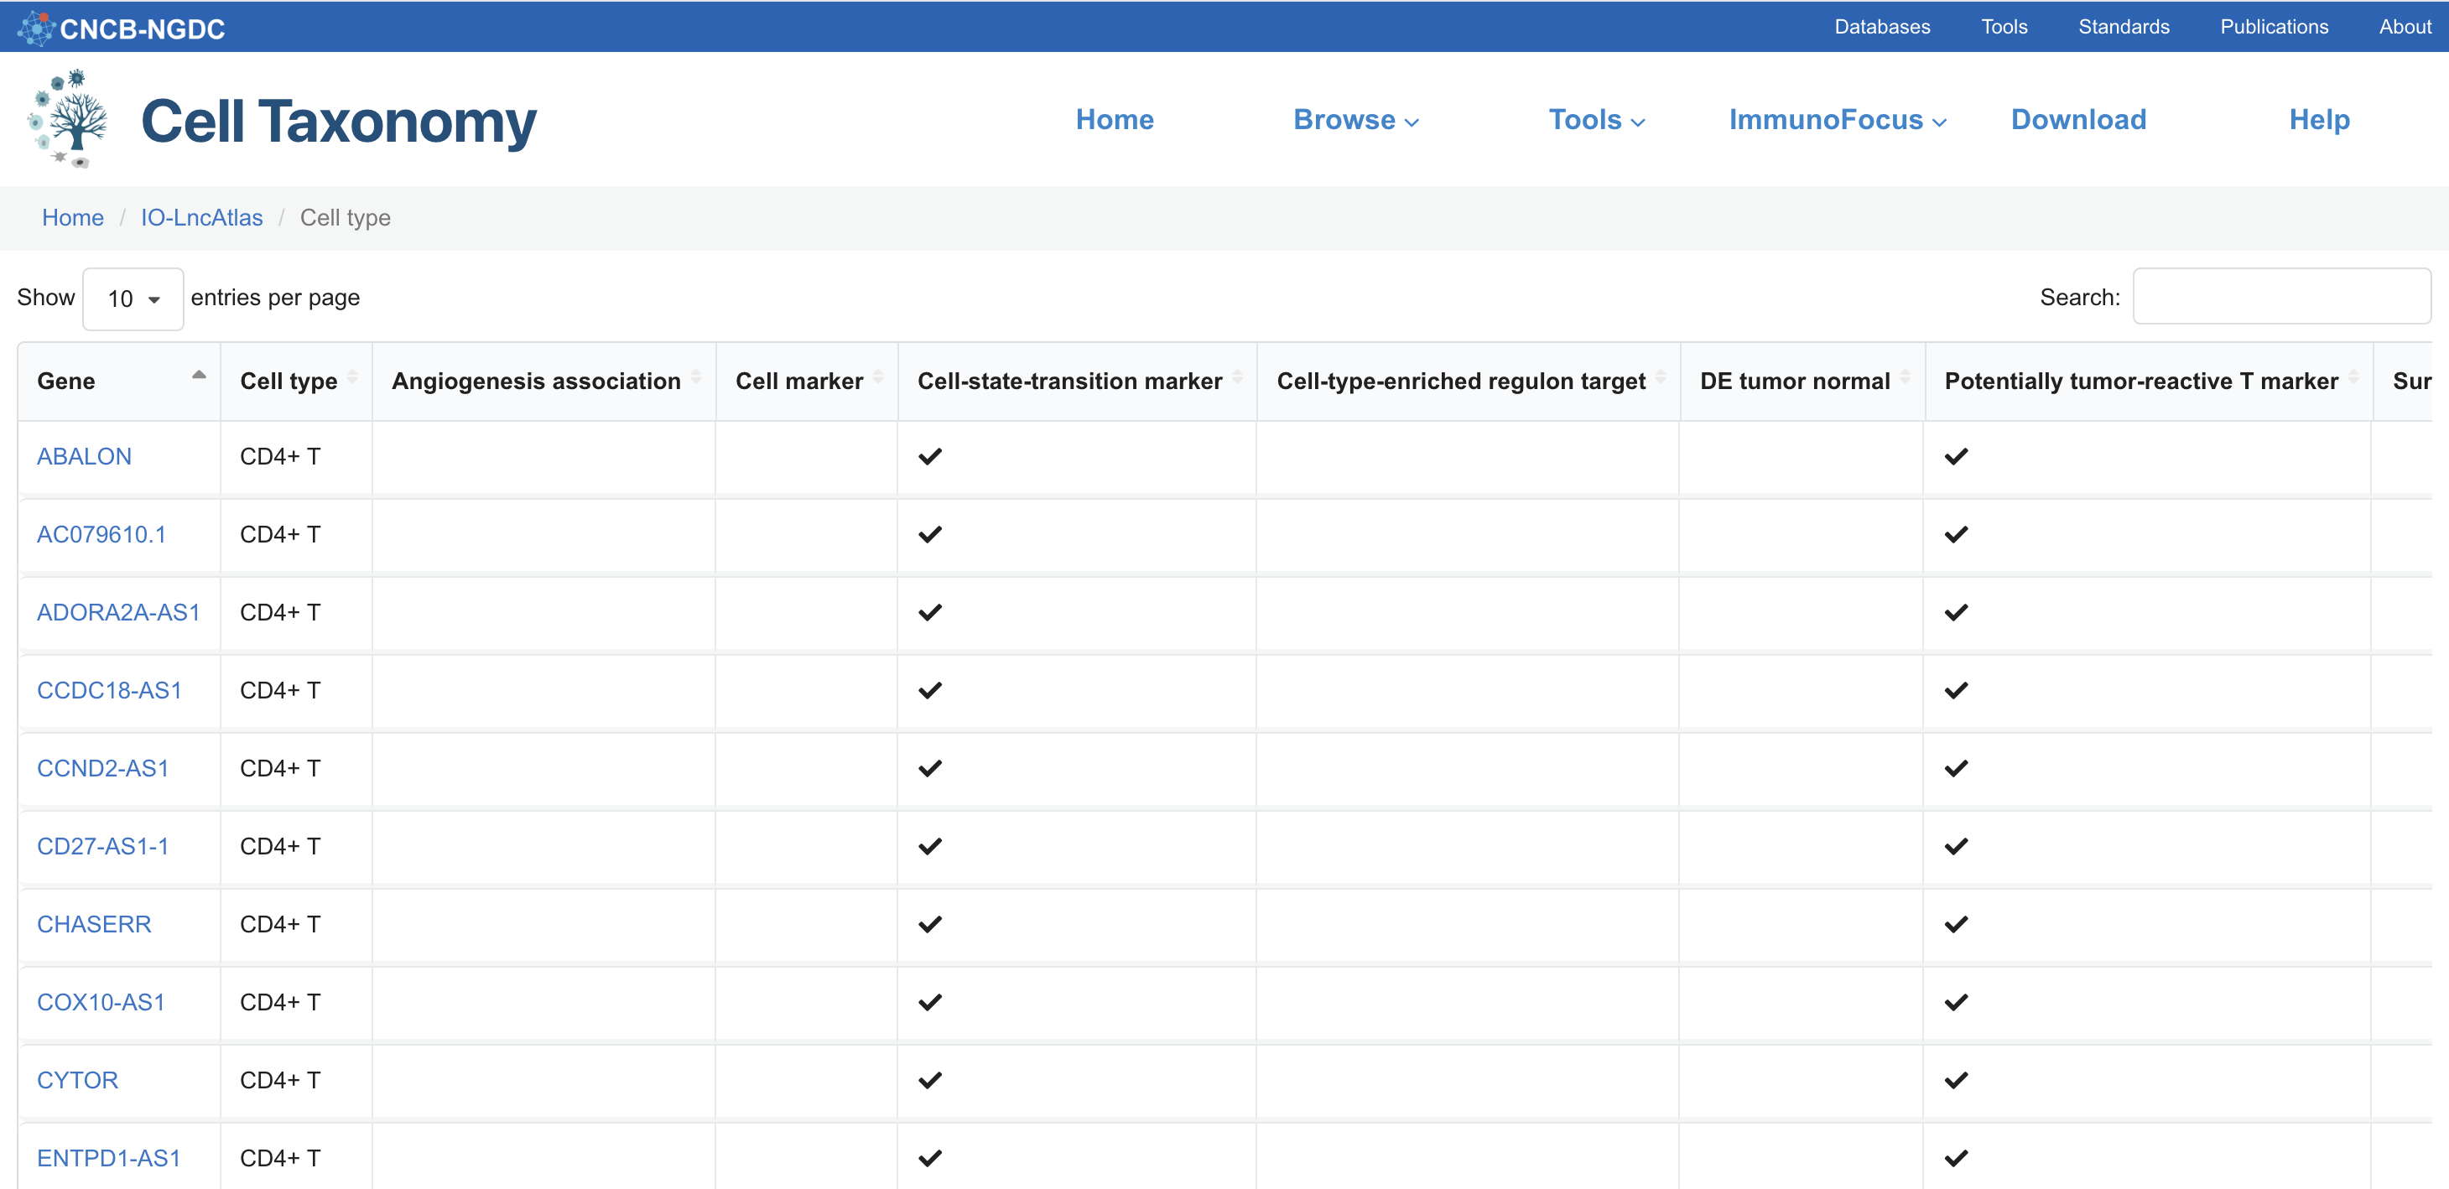Click the table Search field

2280,297
